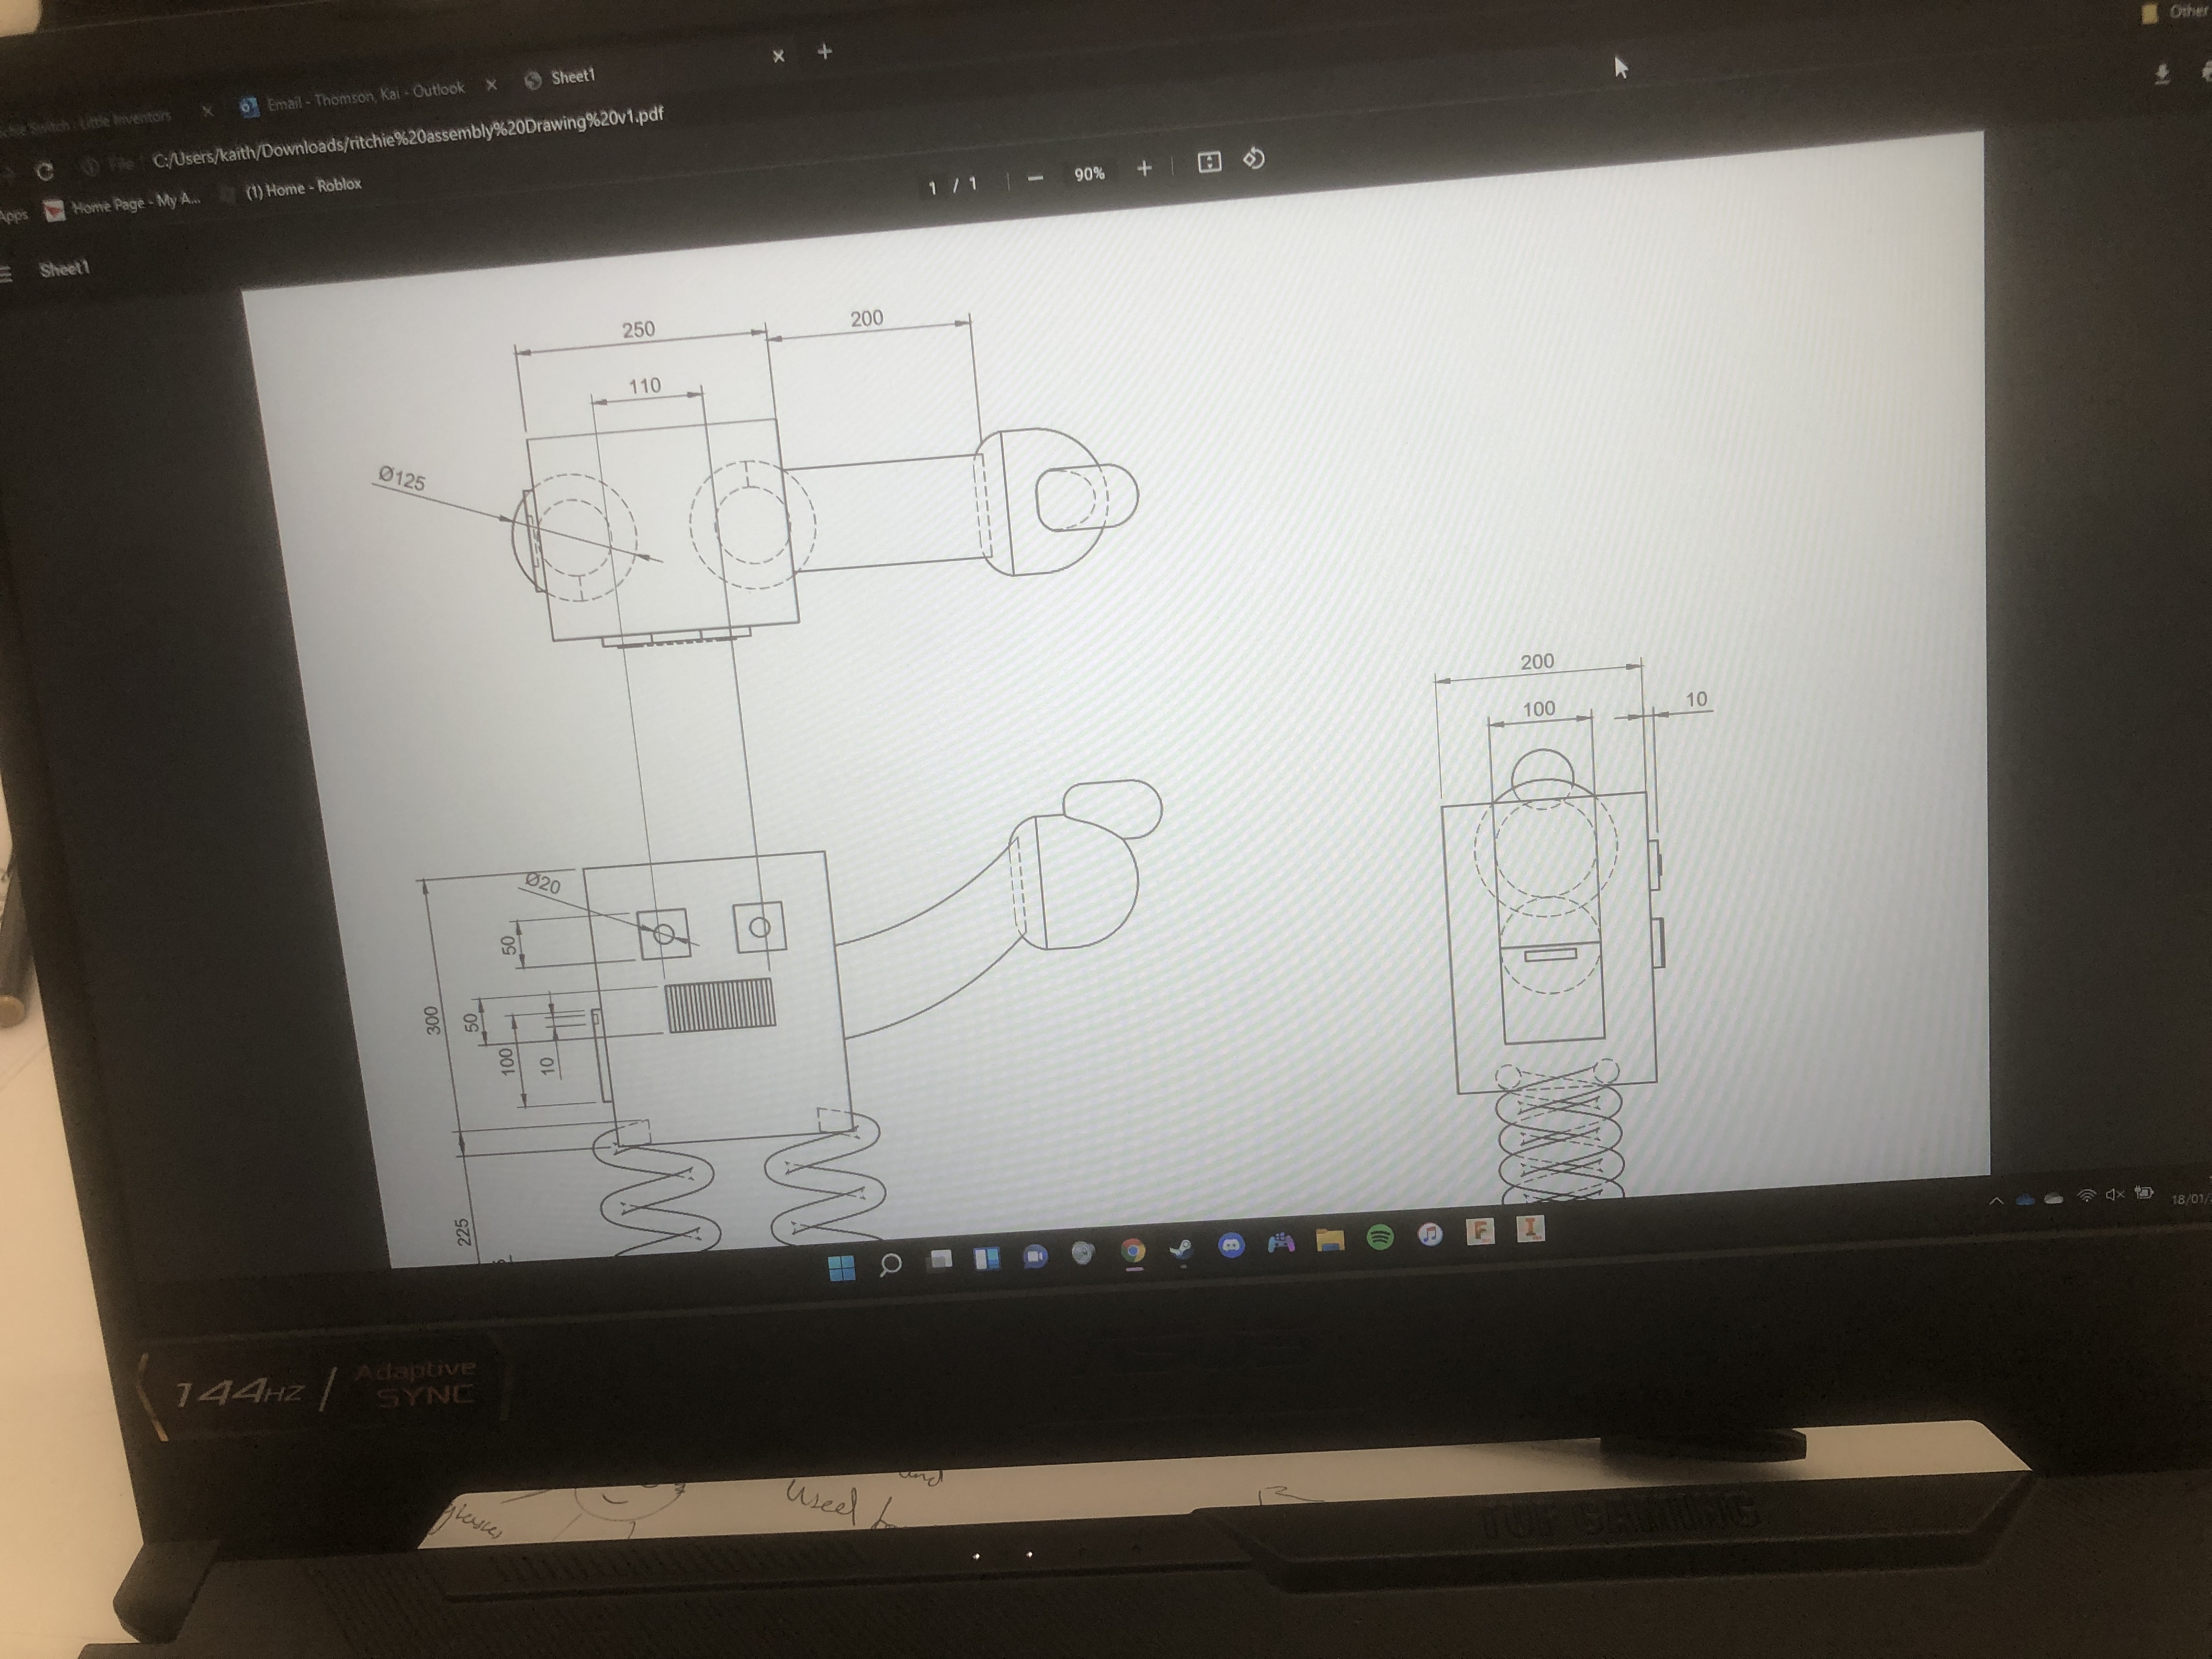Click the PDF zoom out minus button
Viewport: 2212px width, 1659px height.
tap(1036, 178)
